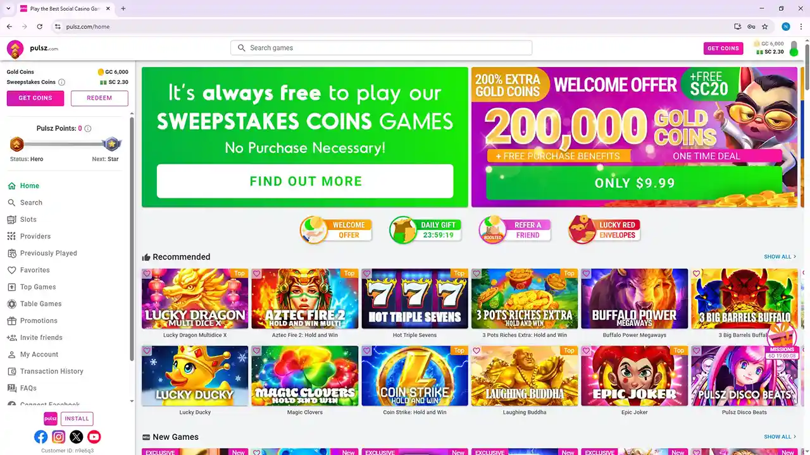The image size is (810, 455).
Task: Click the Pulsz Points progress bar
Action: point(65,144)
